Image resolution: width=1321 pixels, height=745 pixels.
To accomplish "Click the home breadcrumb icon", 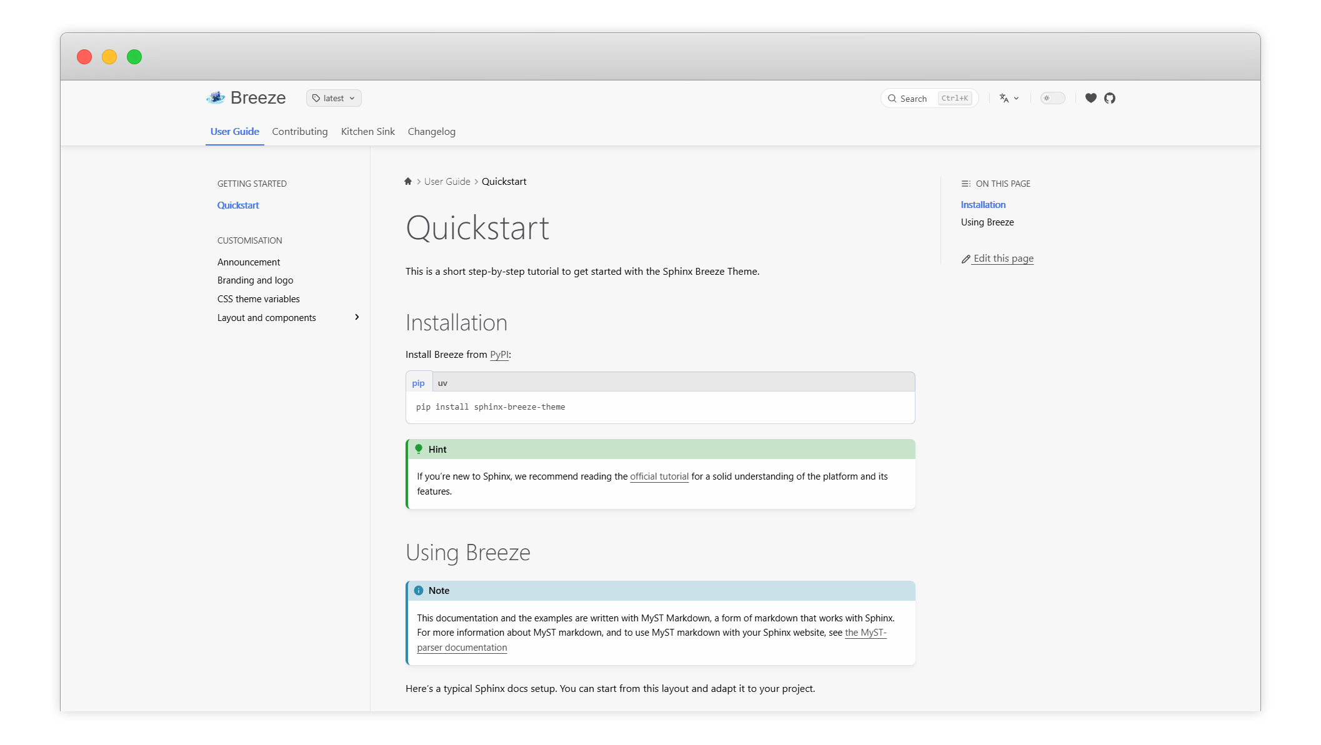I will [x=408, y=181].
